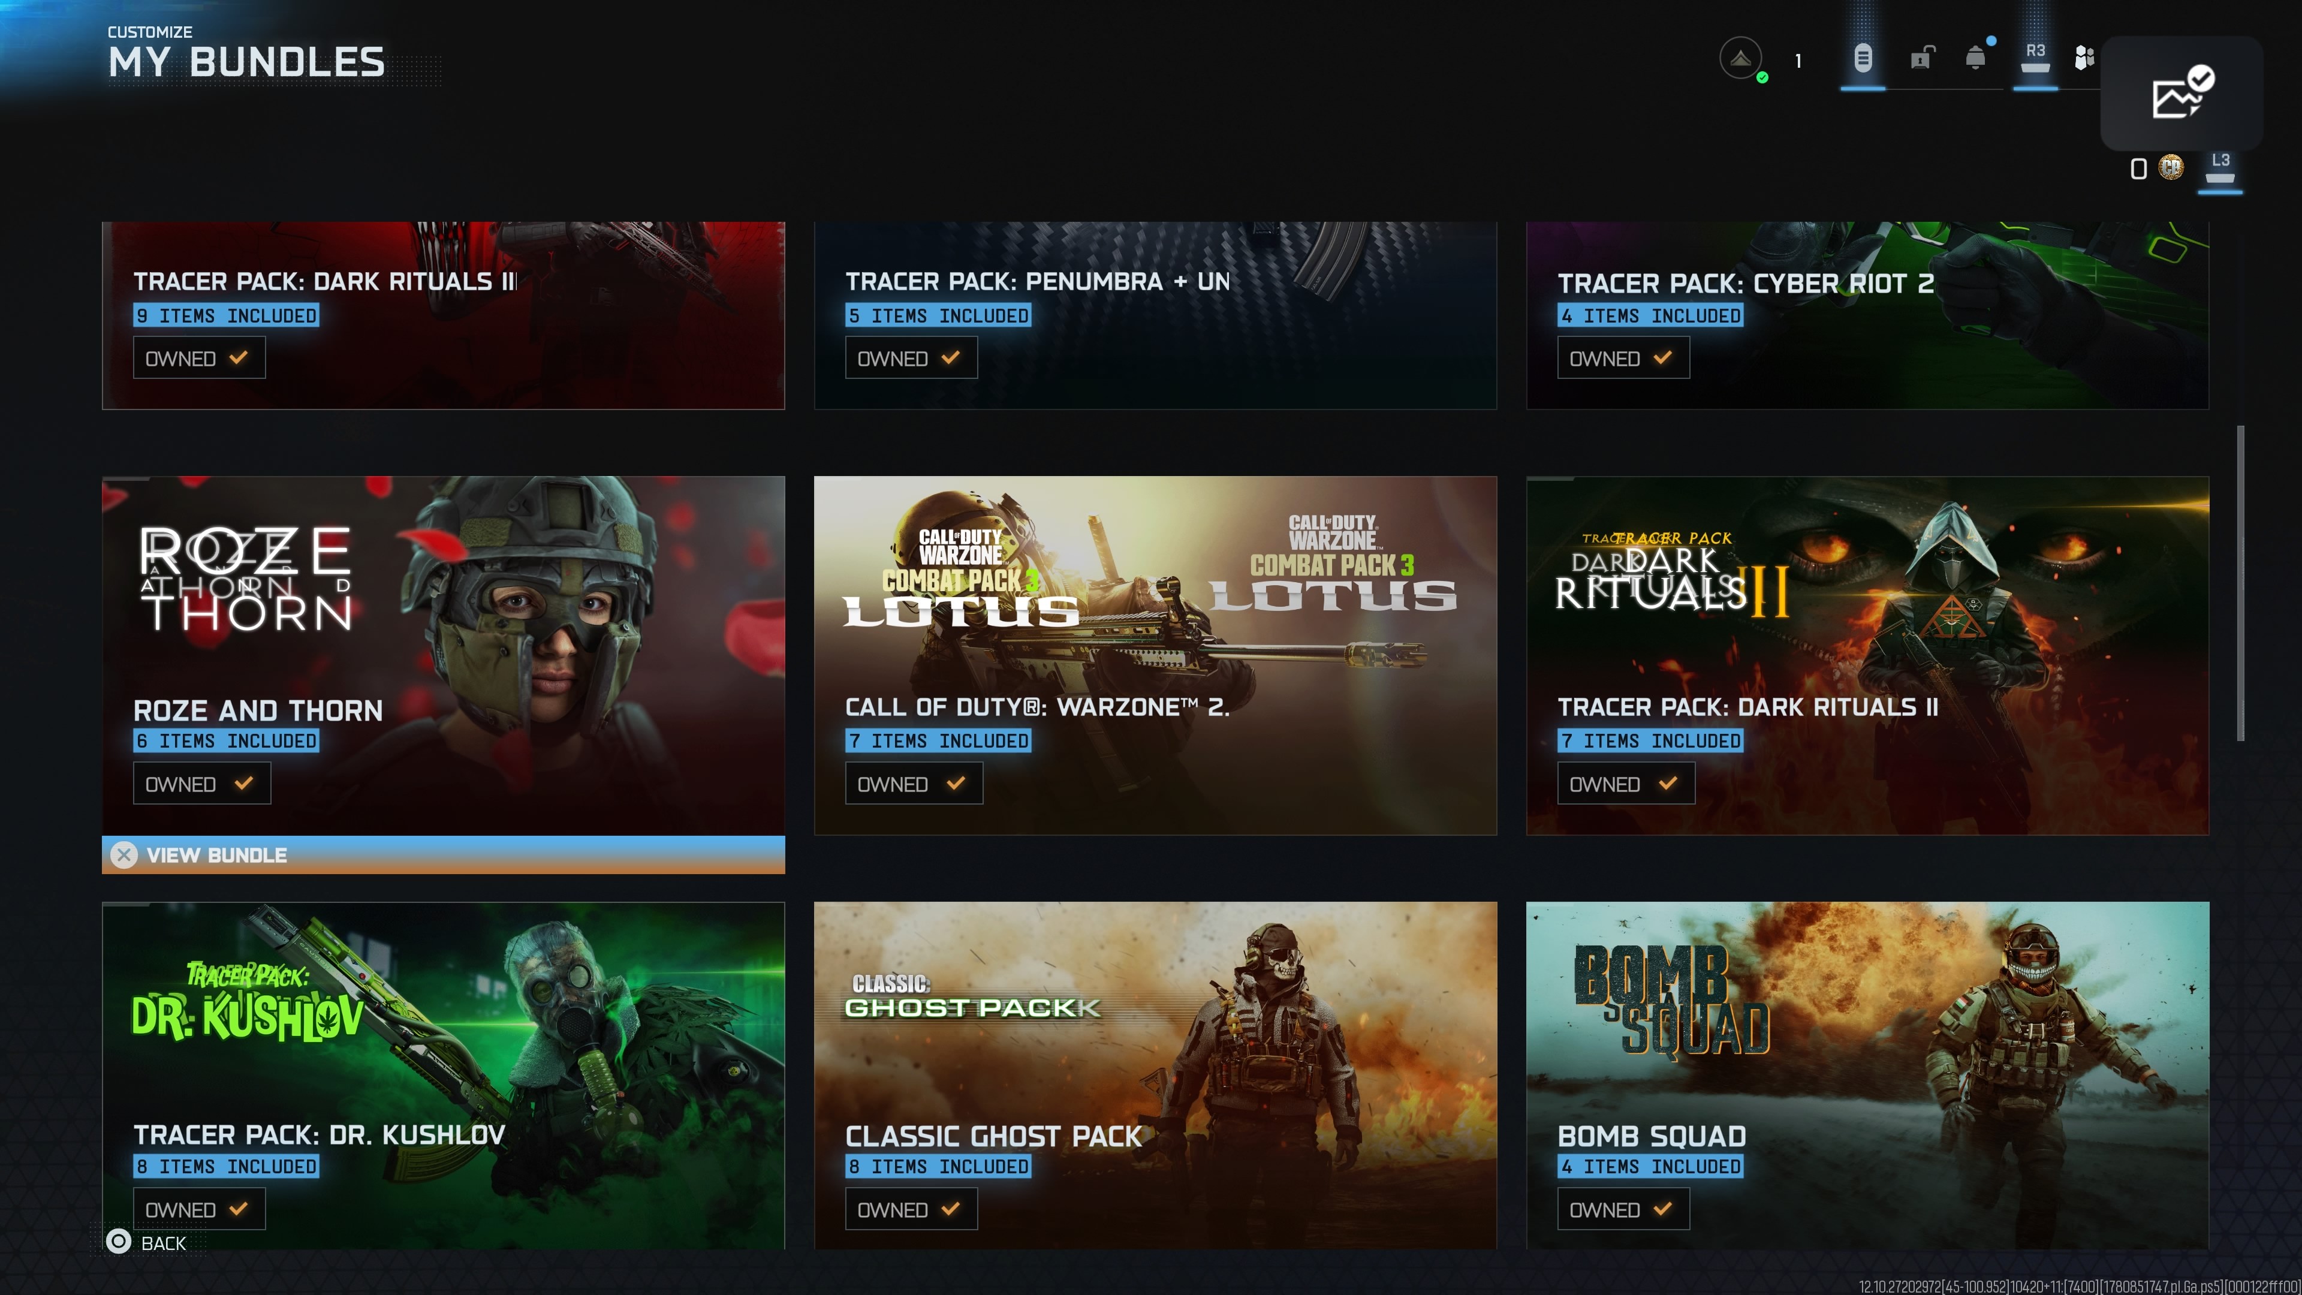
Task: Click View Bundle under Roze and Thorn
Action: [x=443, y=854]
